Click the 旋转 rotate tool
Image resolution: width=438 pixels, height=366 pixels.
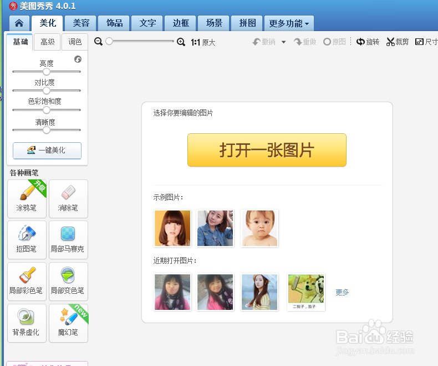pyautogui.click(x=368, y=42)
